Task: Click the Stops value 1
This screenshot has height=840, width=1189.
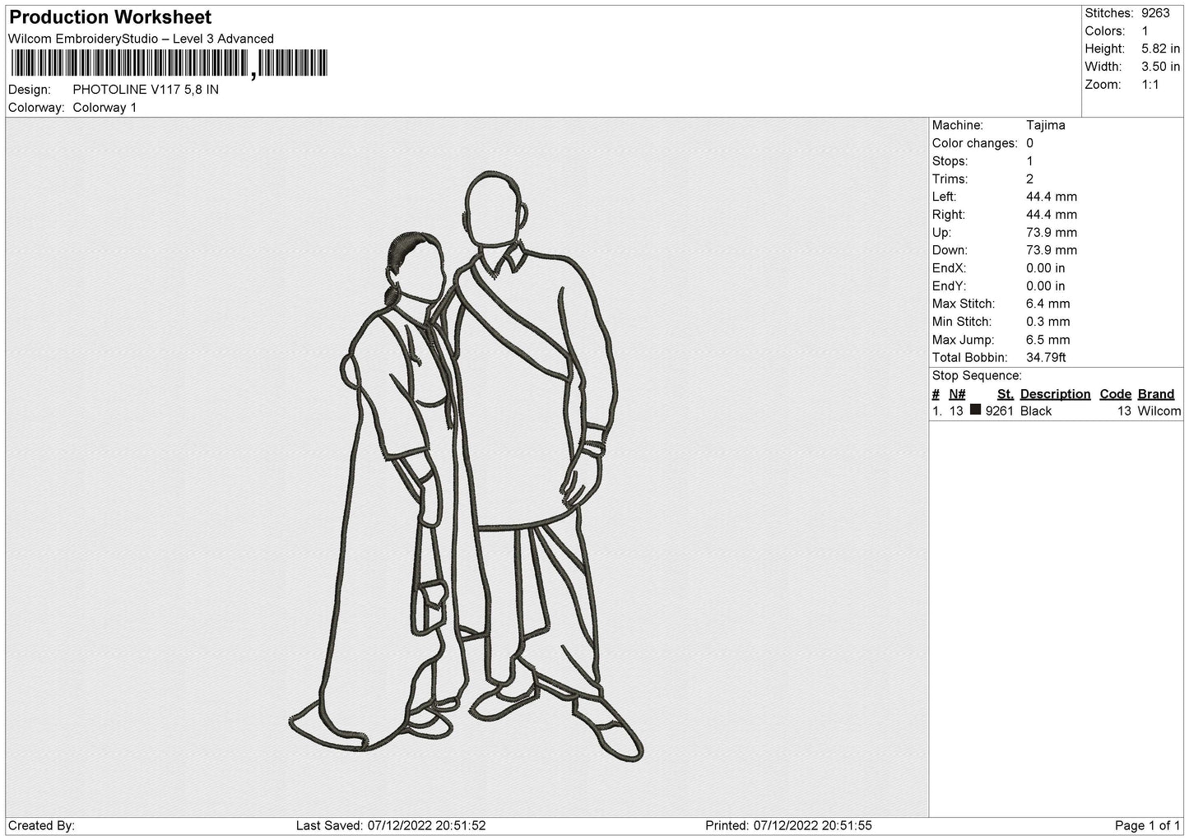Action: [1029, 161]
